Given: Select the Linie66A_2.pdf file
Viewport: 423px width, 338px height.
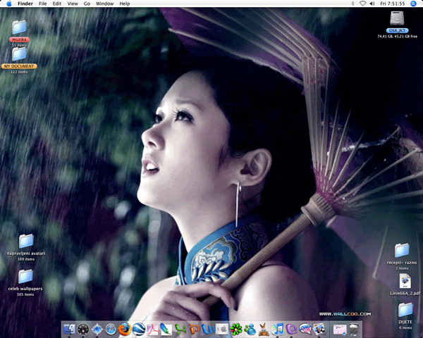Looking at the screenshot, I should tap(405, 282).
